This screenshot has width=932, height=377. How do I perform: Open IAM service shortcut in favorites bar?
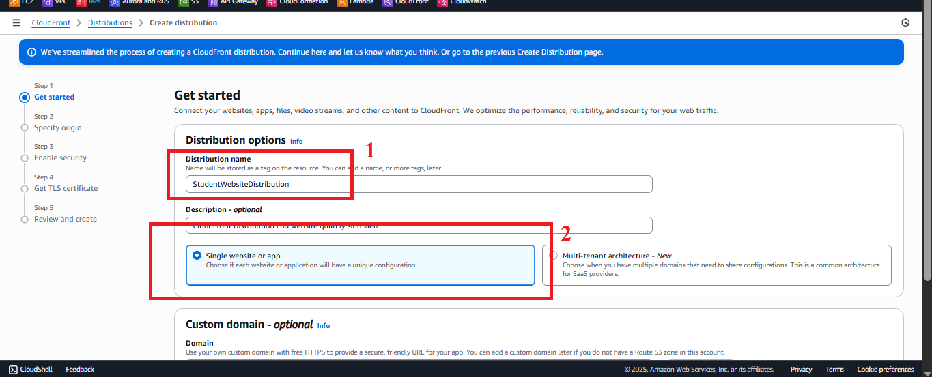click(x=87, y=3)
